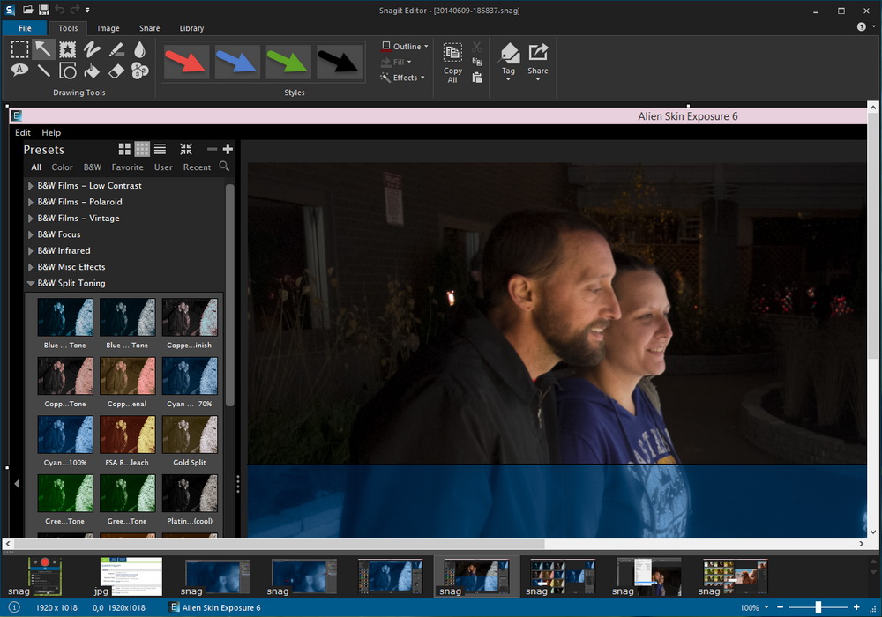
Task: Show User presets
Action: click(163, 167)
